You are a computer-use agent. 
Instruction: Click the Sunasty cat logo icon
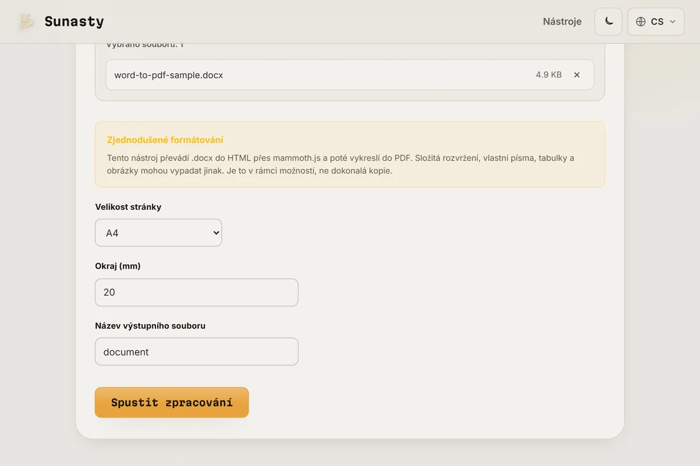(26, 22)
